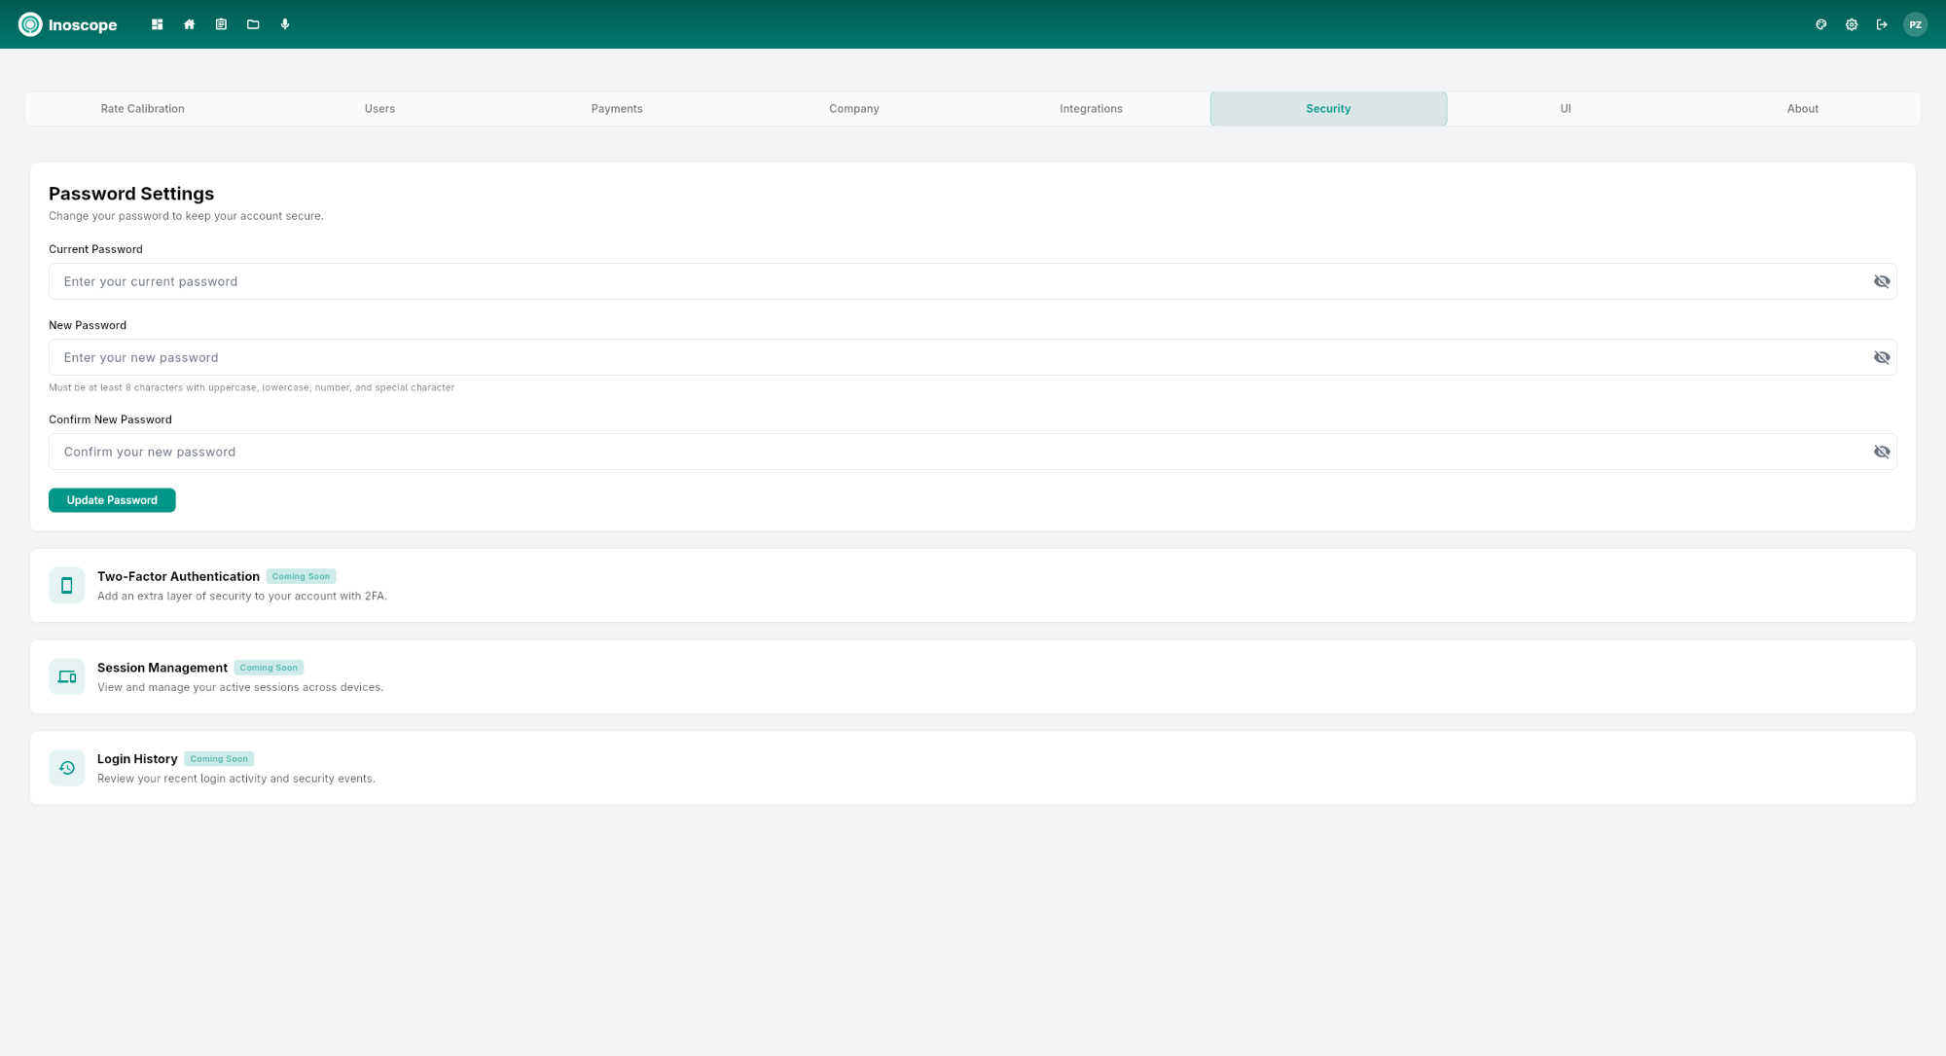
Task: Open the PZ profile avatar
Action: 1915,24
